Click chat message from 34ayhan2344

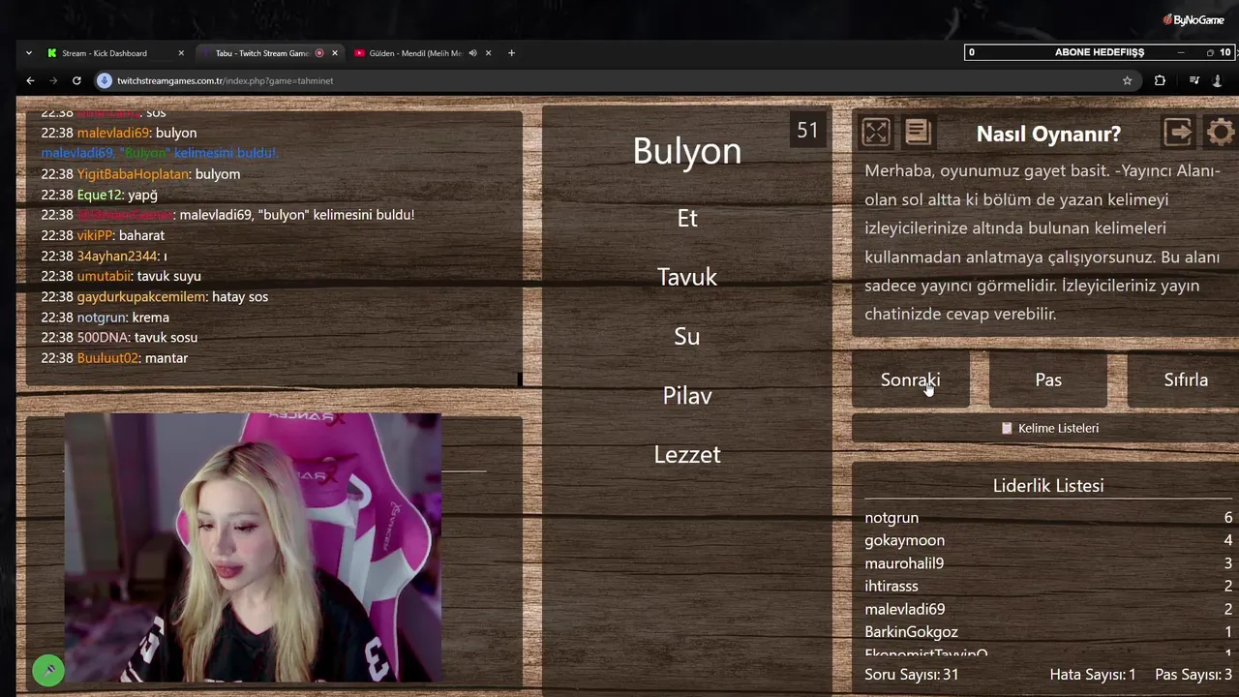coord(105,256)
